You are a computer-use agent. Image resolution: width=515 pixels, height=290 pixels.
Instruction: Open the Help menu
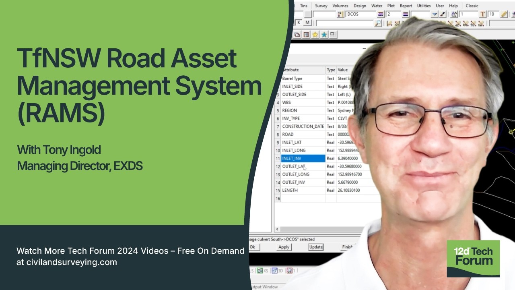click(x=453, y=6)
